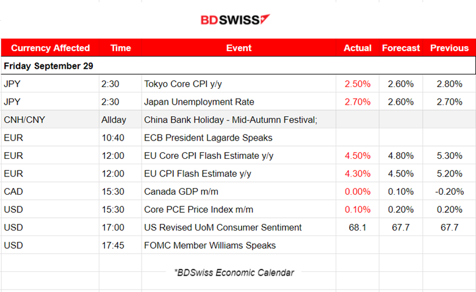The image size is (476, 292).
Task: Select the Friday September 29 date row
Action: 238,66
